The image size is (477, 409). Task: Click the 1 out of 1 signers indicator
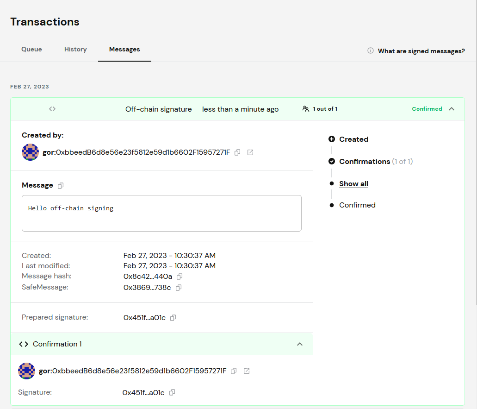(320, 109)
